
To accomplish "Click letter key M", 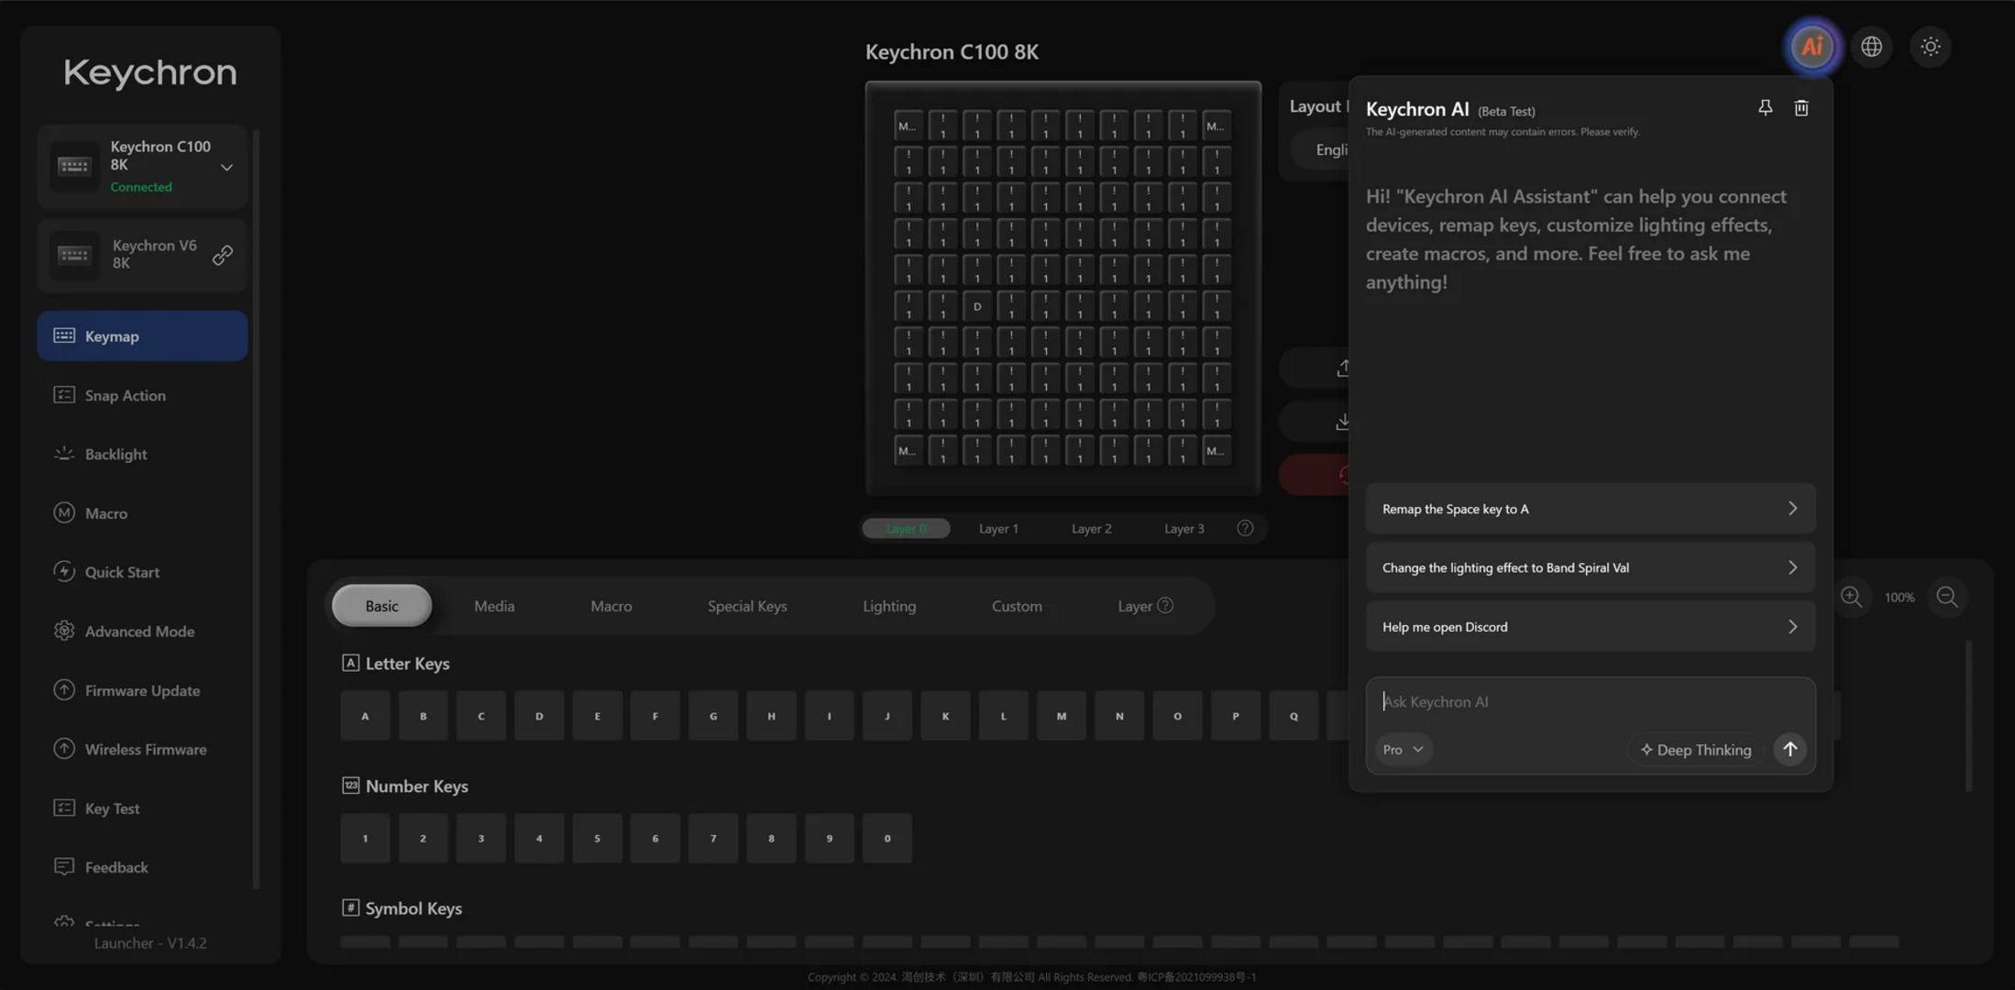I will (x=1061, y=716).
